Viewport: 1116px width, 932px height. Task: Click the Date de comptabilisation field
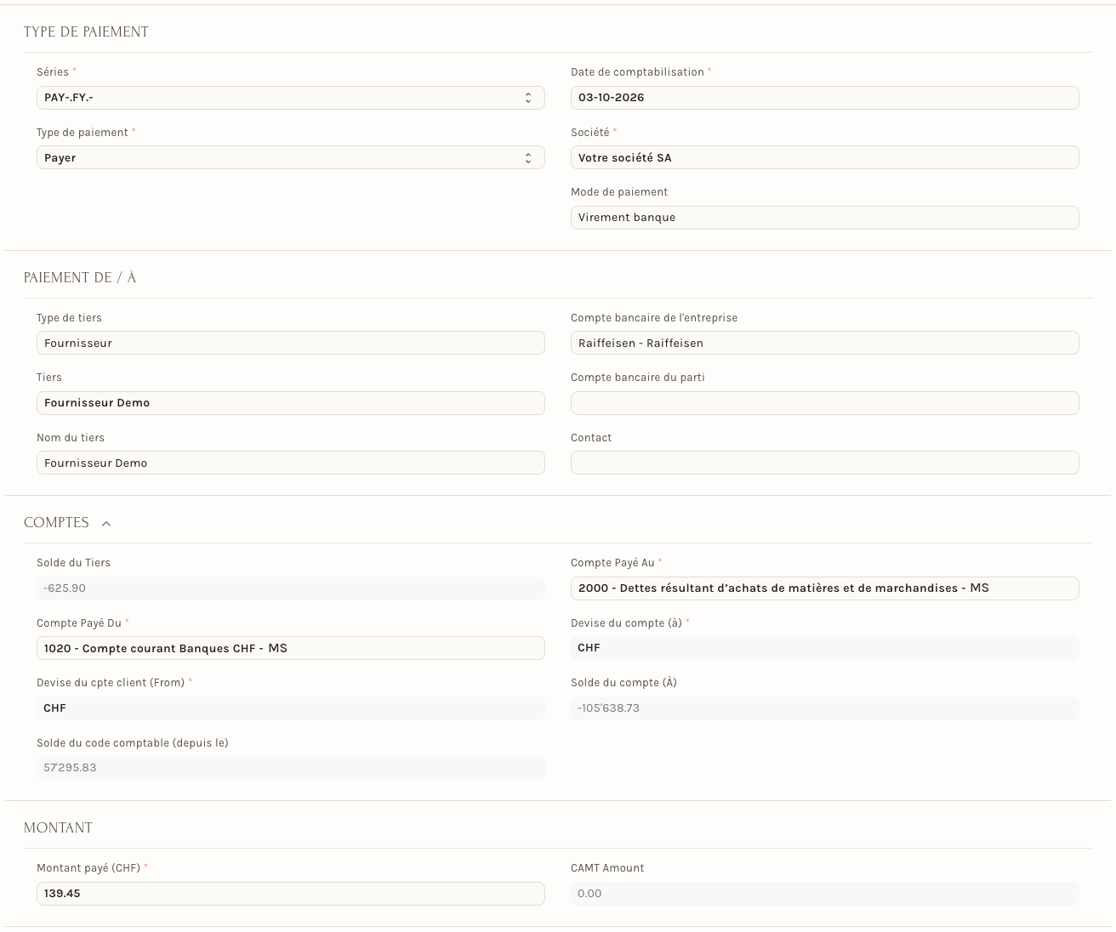coord(824,98)
